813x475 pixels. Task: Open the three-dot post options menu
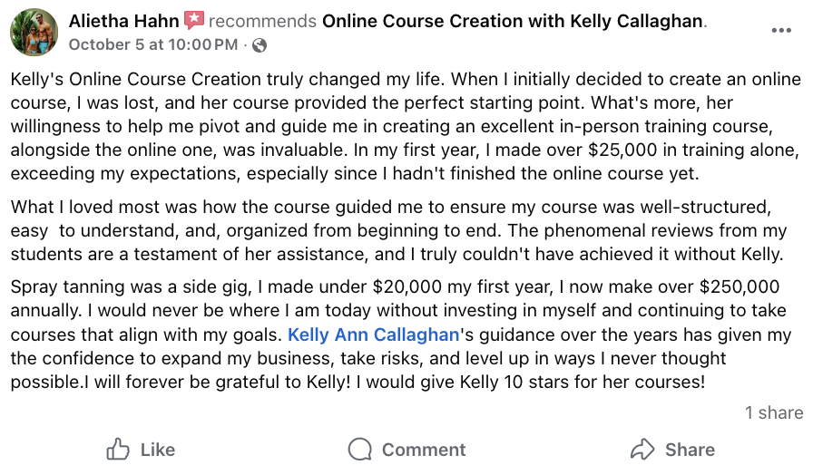click(x=780, y=30)
